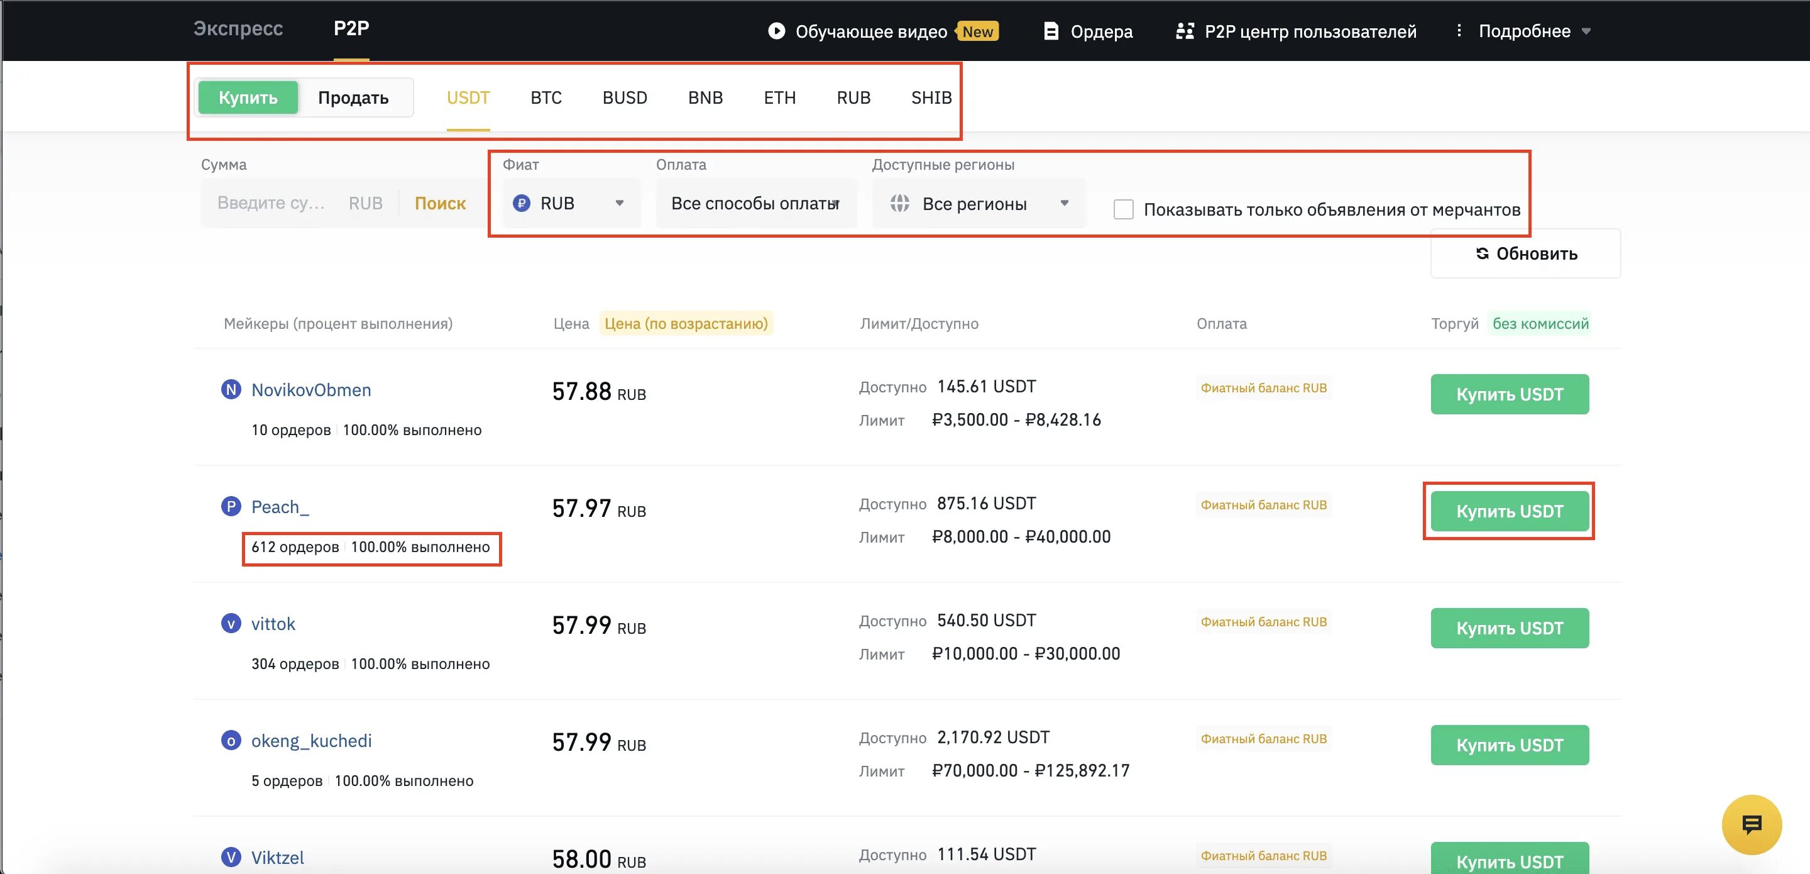Click the three-dot More menu icon

(1459, 30)
